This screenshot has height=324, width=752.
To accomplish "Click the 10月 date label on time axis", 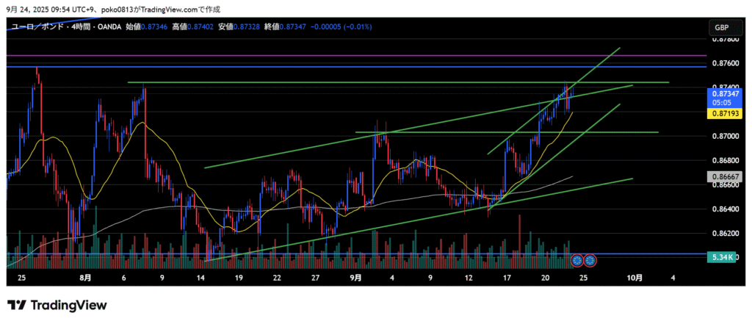I will pyautogui.click(x=636, y=278).
